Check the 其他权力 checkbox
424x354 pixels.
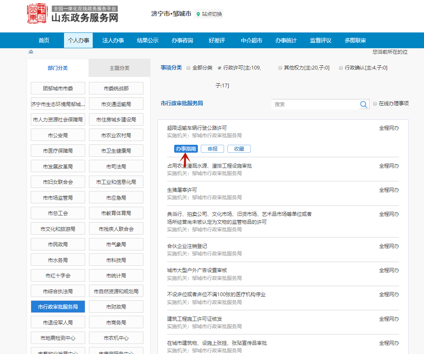pos(280,68)
